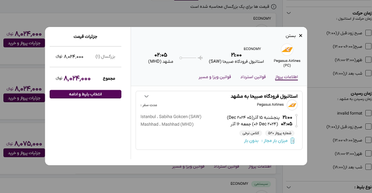Click second ۸,۰۲۴,۰۰۰ جزئیات پرواز و خرید button
This screenshot has height=193, width=372.
pos(24,98)
